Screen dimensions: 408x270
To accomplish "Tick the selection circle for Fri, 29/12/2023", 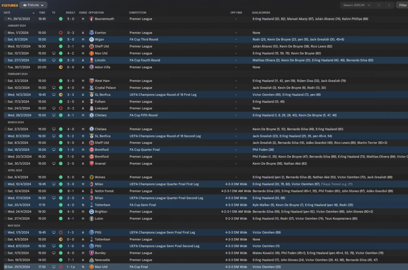I will [x=5, y=19].
